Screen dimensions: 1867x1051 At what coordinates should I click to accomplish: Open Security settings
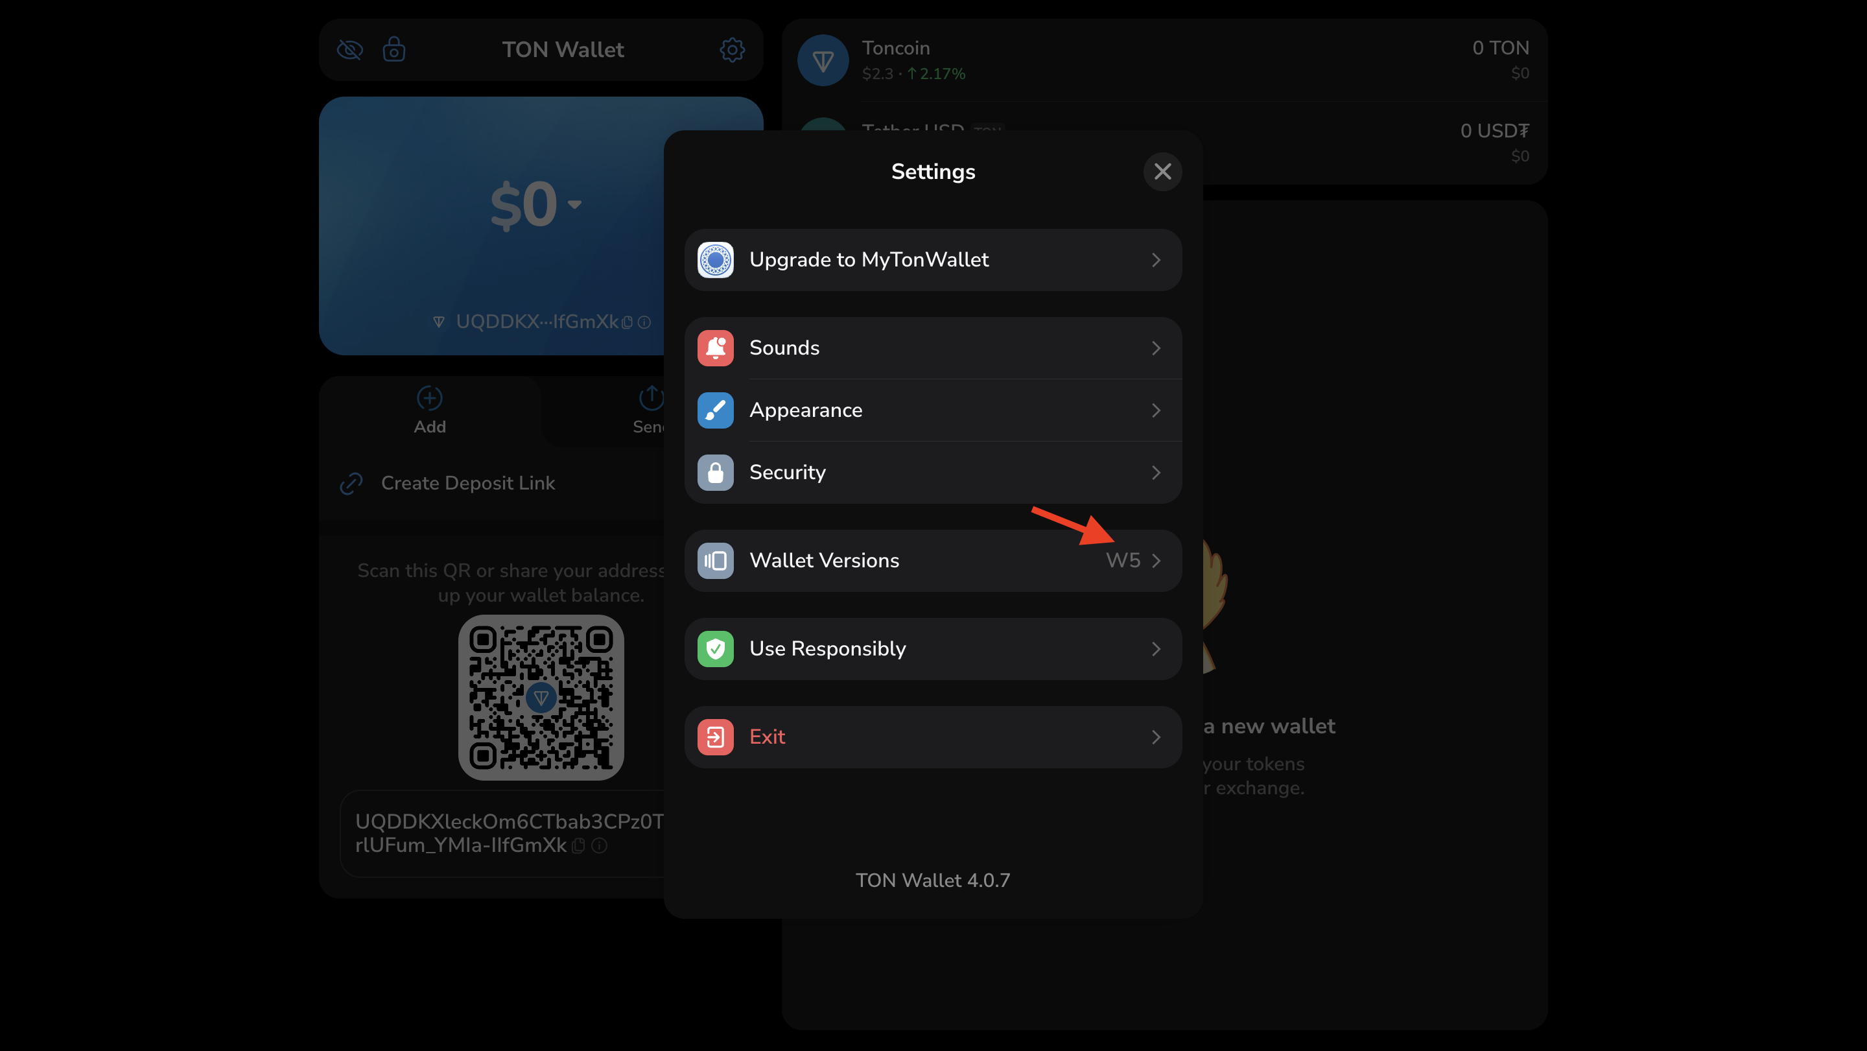(x=933, y=473)
